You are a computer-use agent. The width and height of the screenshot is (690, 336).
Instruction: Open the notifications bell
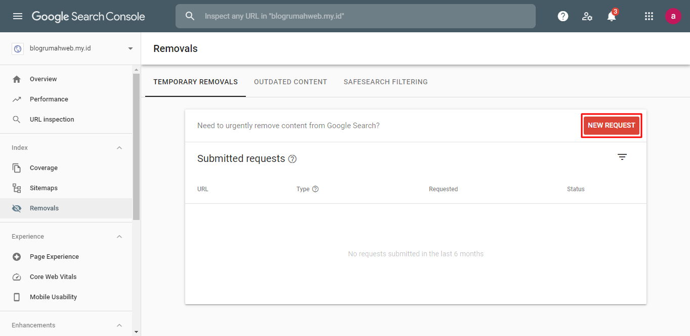(x=612, y=16)
